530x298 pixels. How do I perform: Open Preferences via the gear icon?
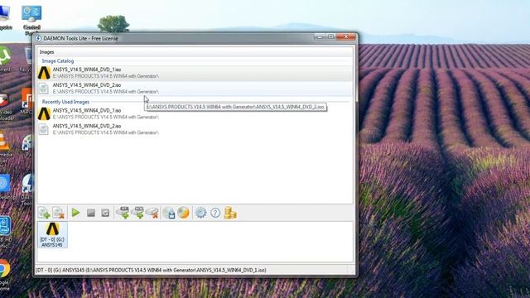(x=200, y=213)
